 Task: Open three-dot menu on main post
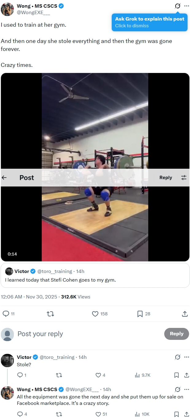point(187,6)
